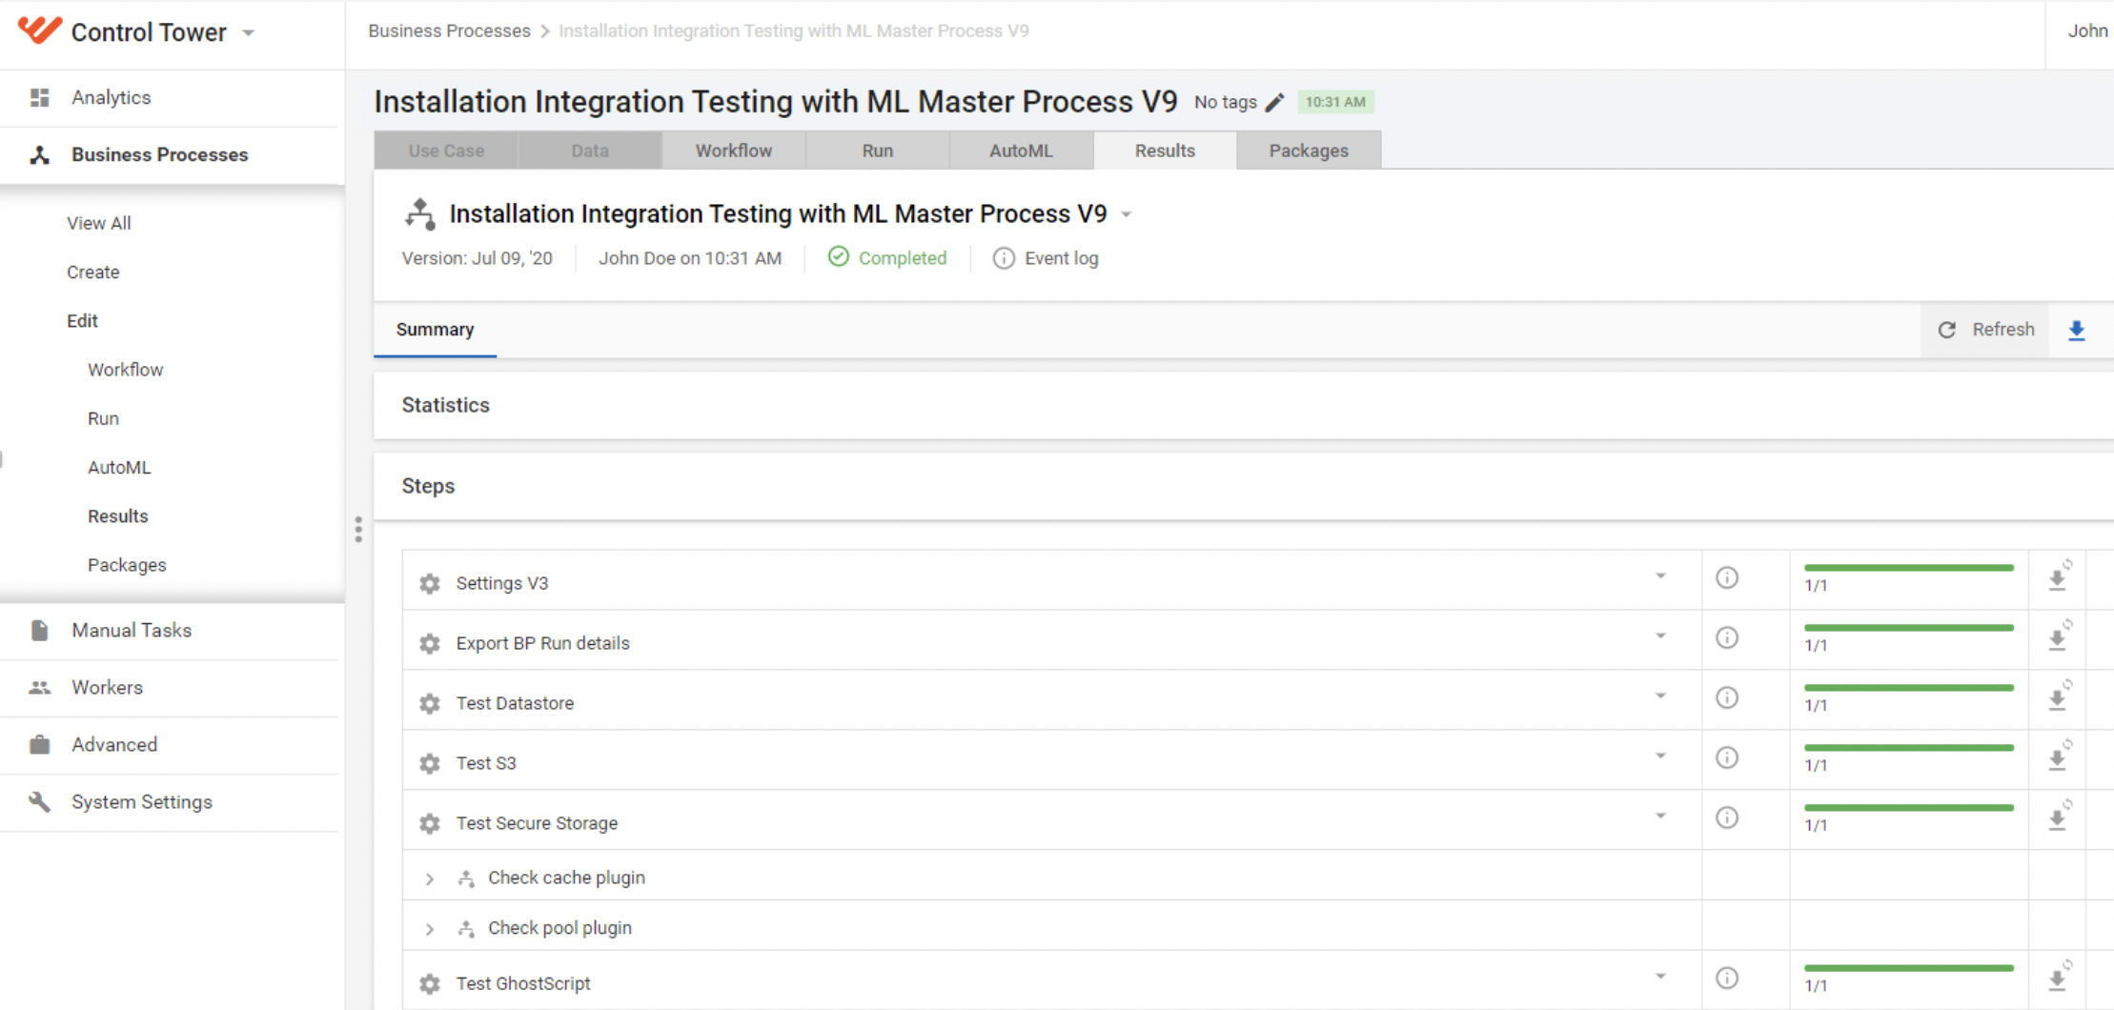Open the Control Tower dropdown arrow

(x=248, y=32)
